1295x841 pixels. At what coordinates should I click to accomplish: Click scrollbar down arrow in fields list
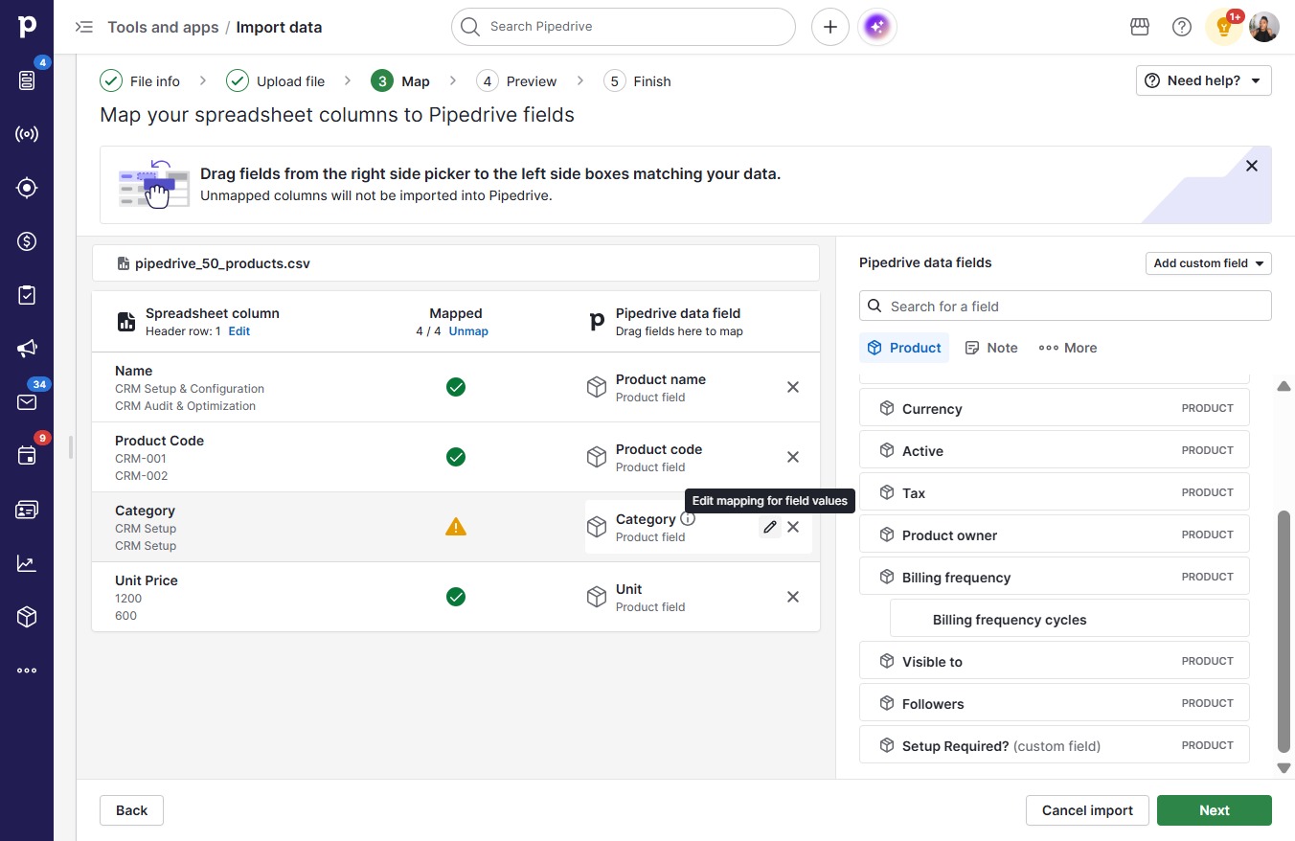(x=1284, y=768)
